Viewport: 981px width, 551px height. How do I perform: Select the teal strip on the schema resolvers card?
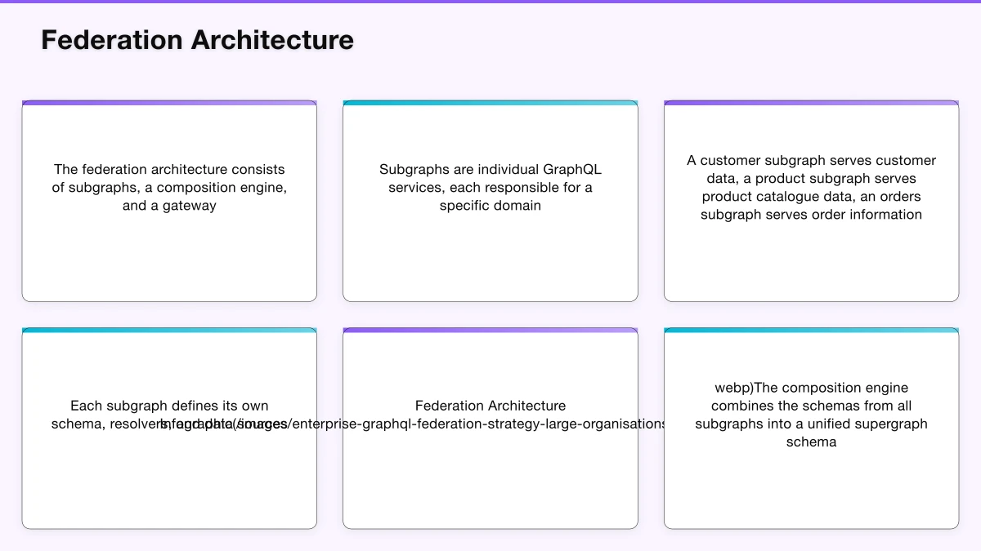click(x=169, y=331)
